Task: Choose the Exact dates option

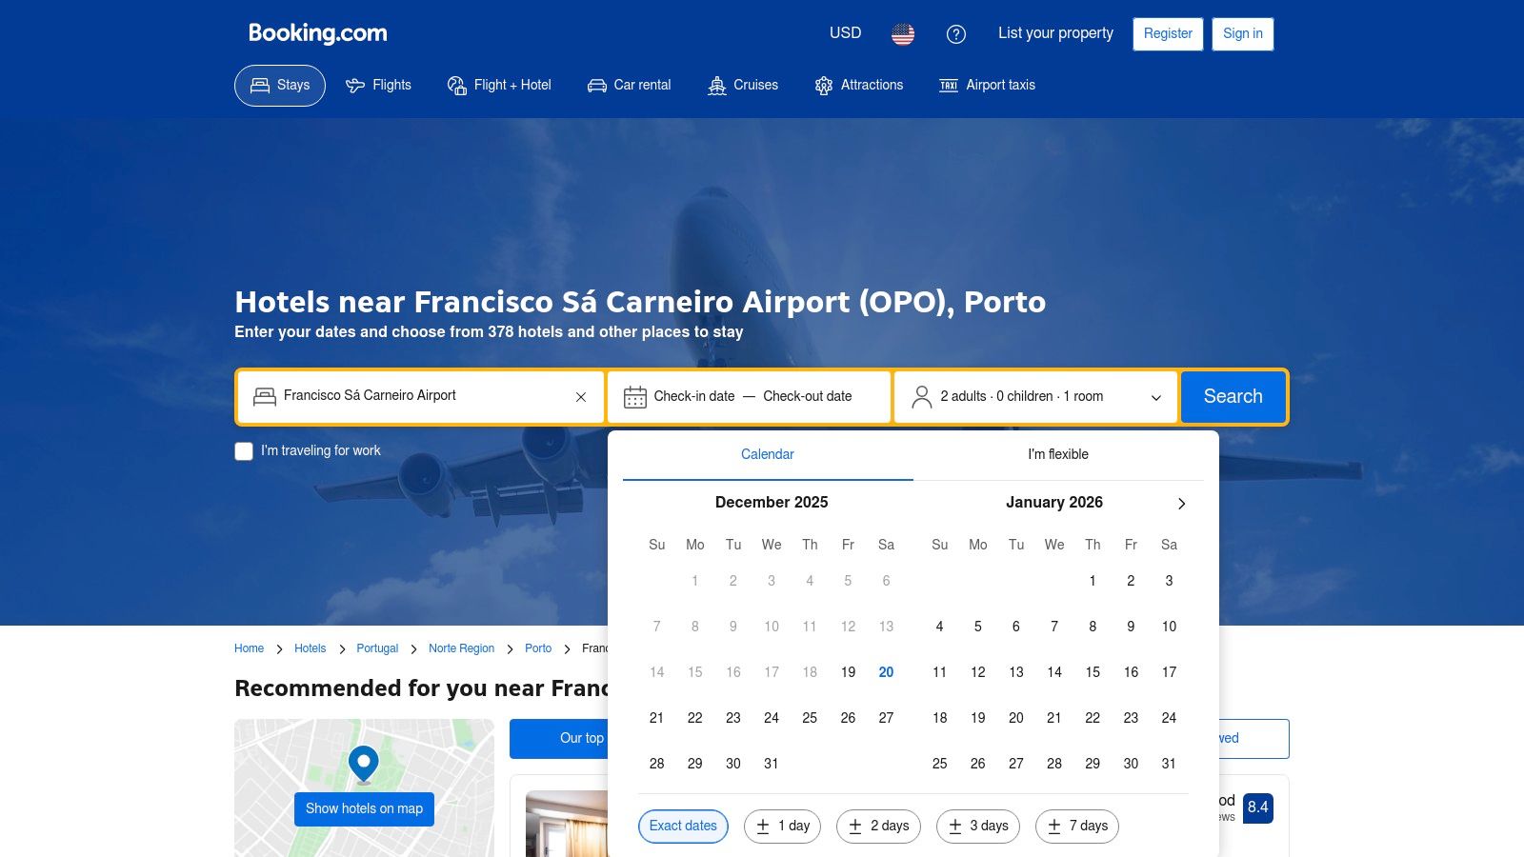Action: [683, 827]
